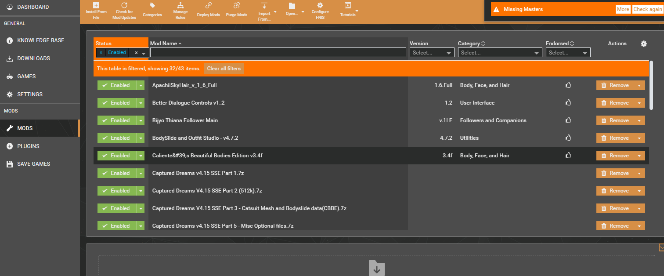Open the Tutorials toolbar icon
Screen dimensions: 664x276
click(x=348, y=5)
